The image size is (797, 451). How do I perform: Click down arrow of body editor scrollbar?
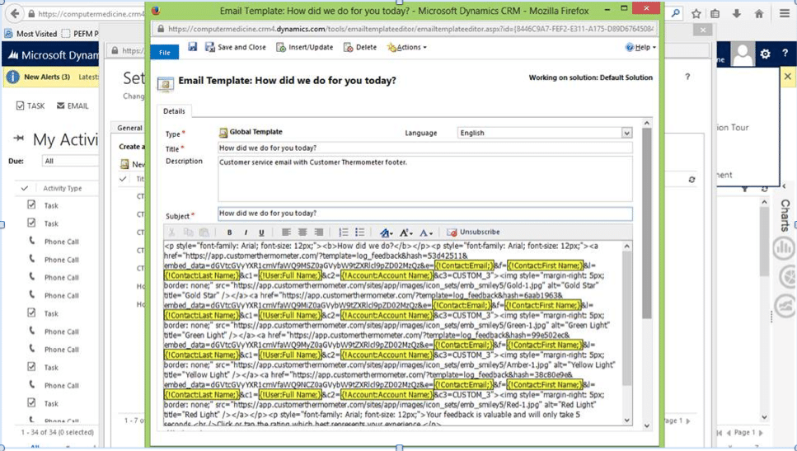pos(626,420)
